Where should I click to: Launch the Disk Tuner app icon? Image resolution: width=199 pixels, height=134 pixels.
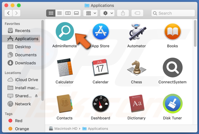pyautogui.click(x=172, y=104)
